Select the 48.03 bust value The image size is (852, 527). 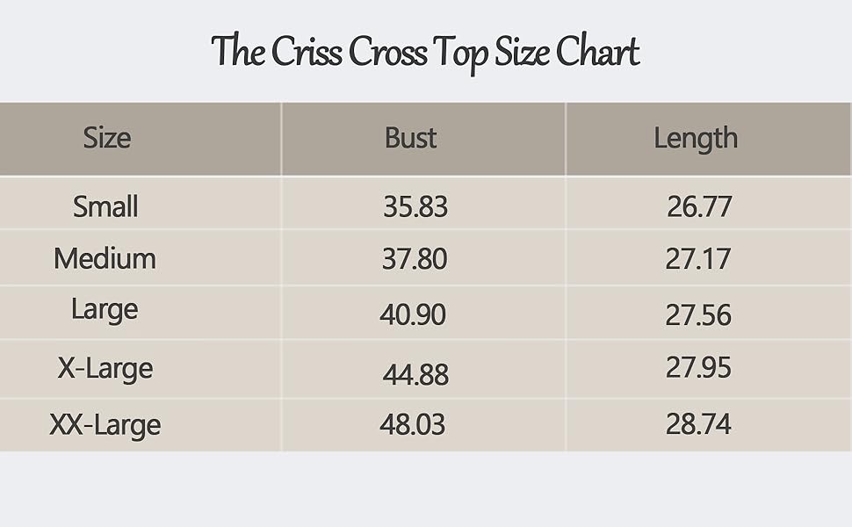(413, 425)
